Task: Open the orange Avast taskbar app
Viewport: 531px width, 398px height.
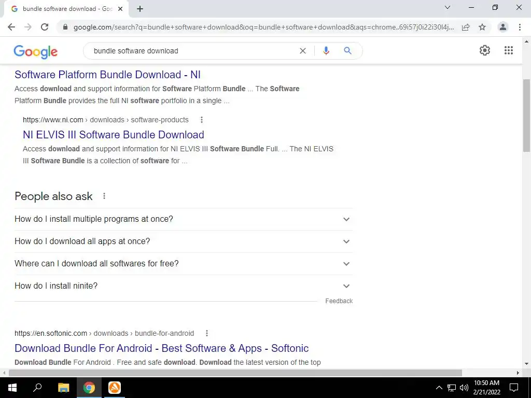Action: pyautogui.click(x=115, y=388)
